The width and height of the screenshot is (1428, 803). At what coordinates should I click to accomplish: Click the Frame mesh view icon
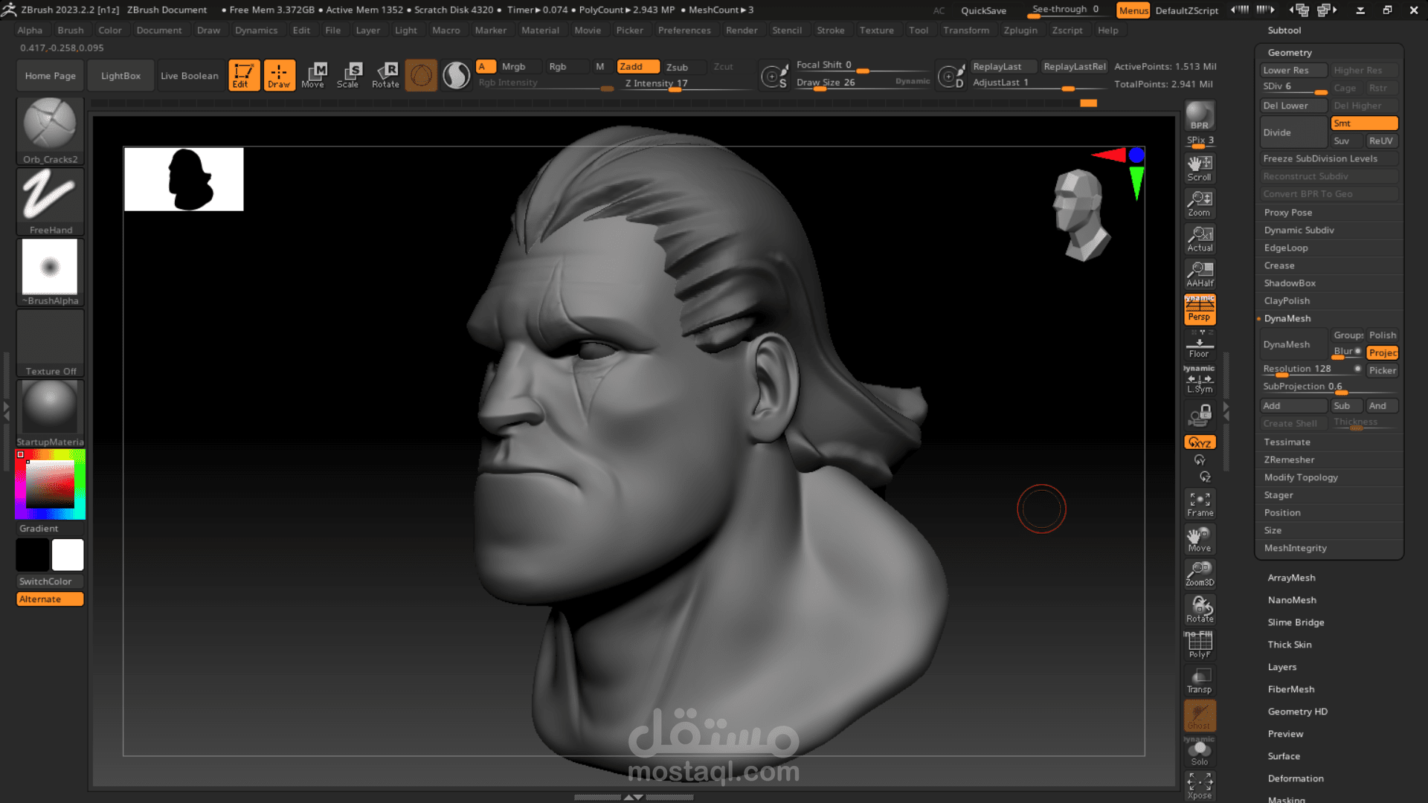(x=1200, y=503)
